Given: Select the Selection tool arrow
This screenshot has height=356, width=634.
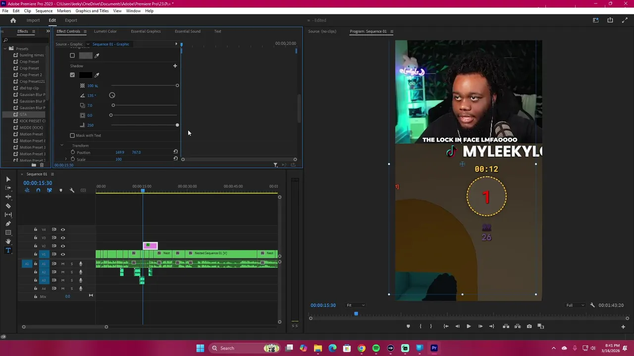Looking at the screenshot, I should (8, 179).
